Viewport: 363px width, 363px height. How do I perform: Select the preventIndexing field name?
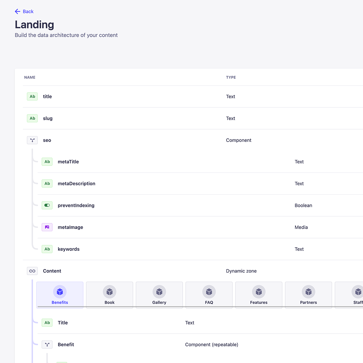(76, 205)
